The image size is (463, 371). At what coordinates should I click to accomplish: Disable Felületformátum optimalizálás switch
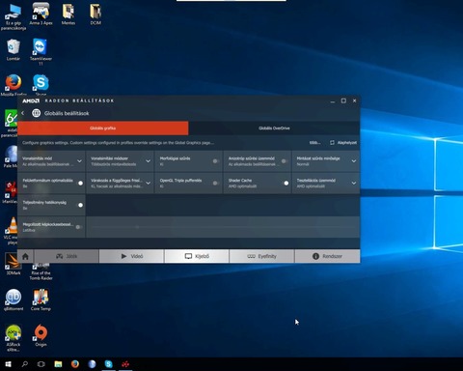[x=79, y=183]
